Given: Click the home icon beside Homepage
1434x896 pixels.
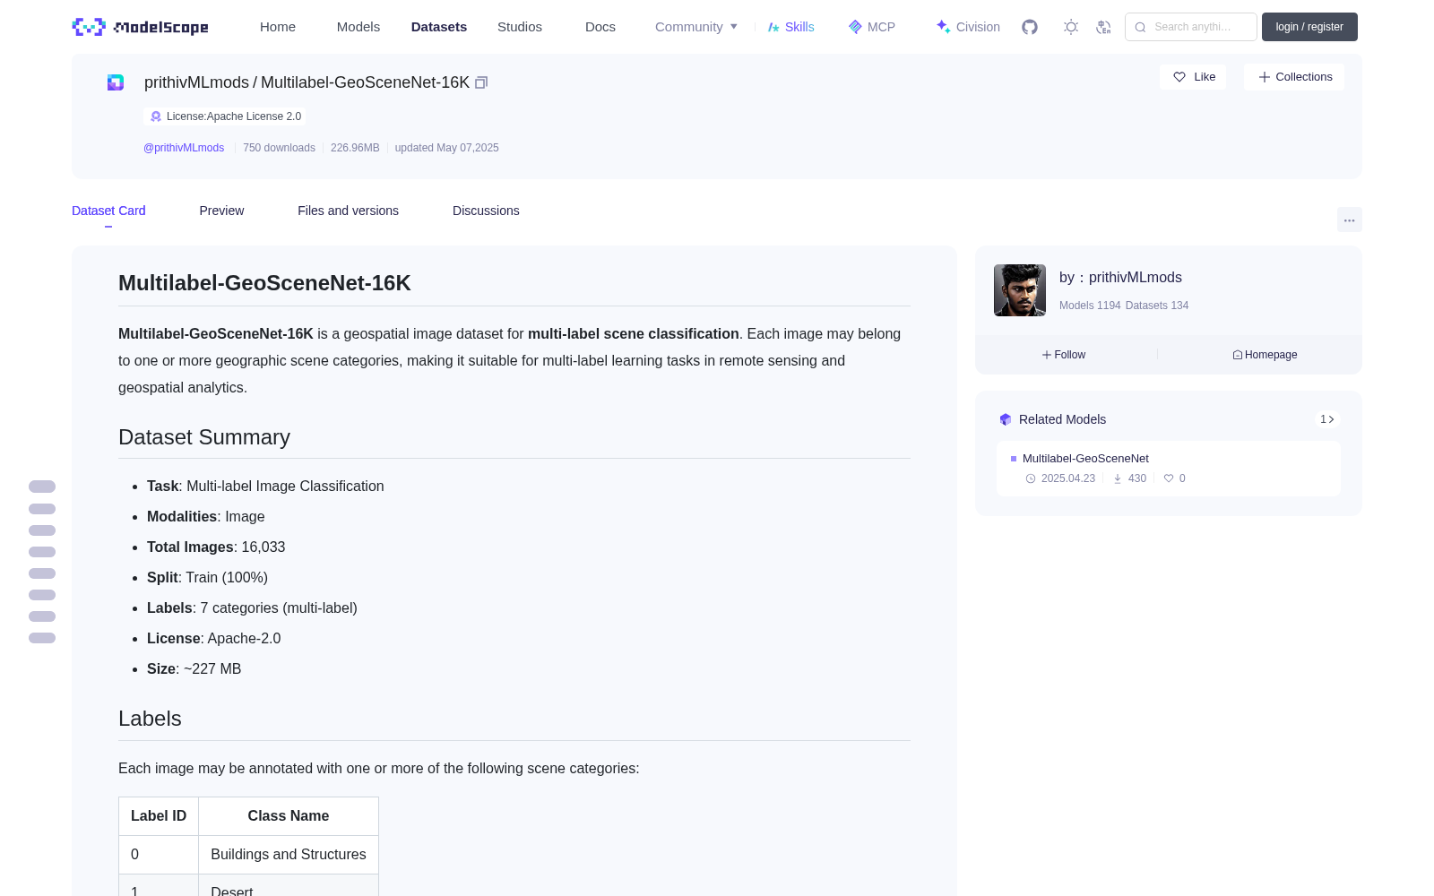Looking at the screenshot, I should 1238,355.
